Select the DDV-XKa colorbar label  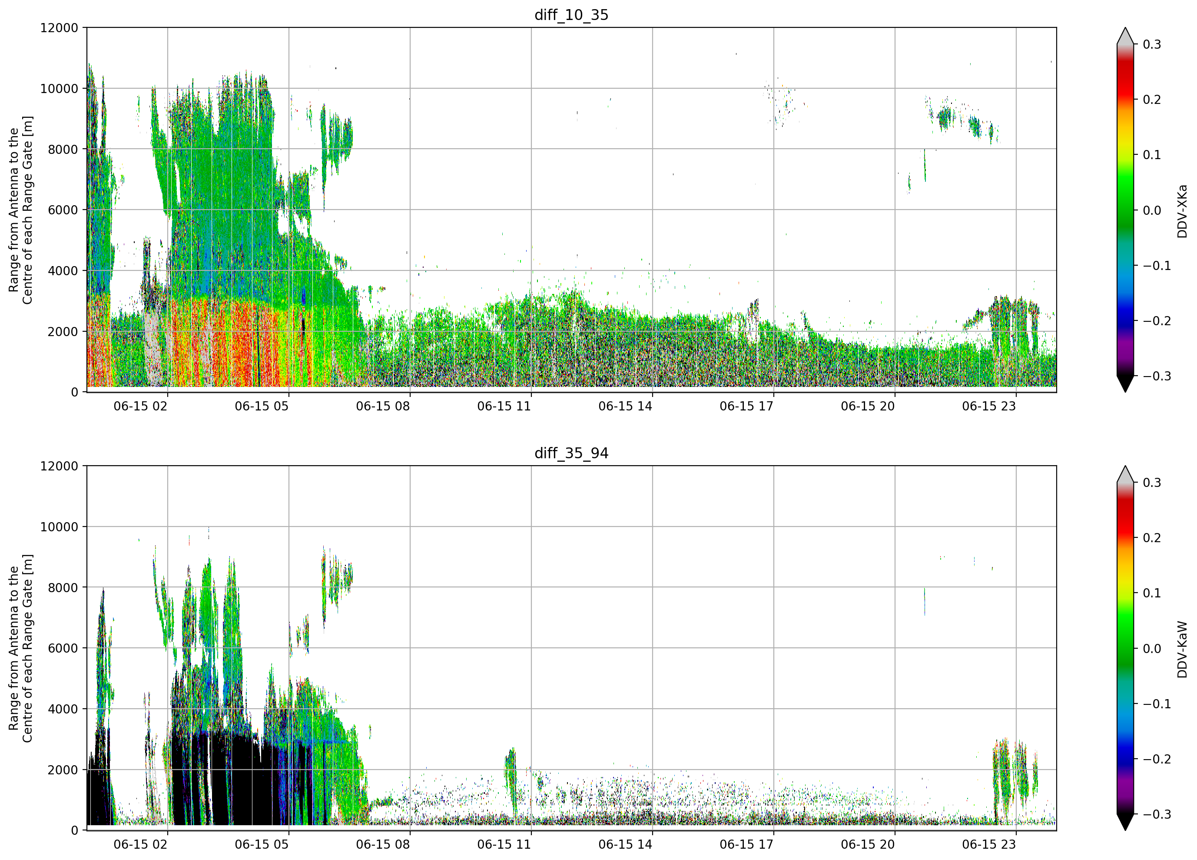1182,211
